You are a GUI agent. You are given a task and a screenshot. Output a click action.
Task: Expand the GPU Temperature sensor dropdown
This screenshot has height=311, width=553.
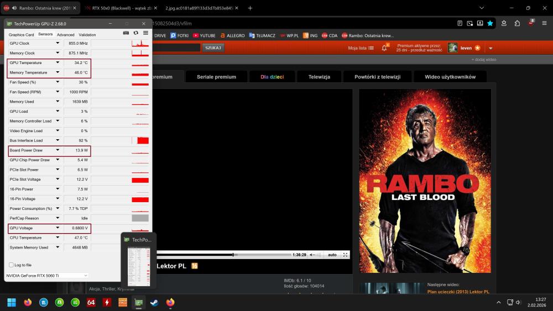pos(58,63)
